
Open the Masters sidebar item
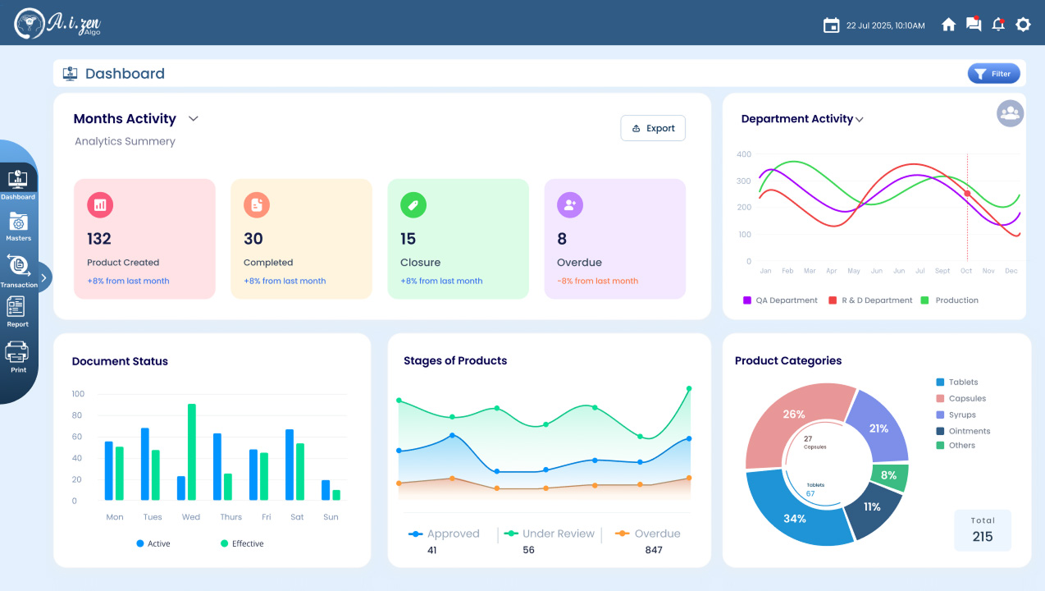pos(18,227)
